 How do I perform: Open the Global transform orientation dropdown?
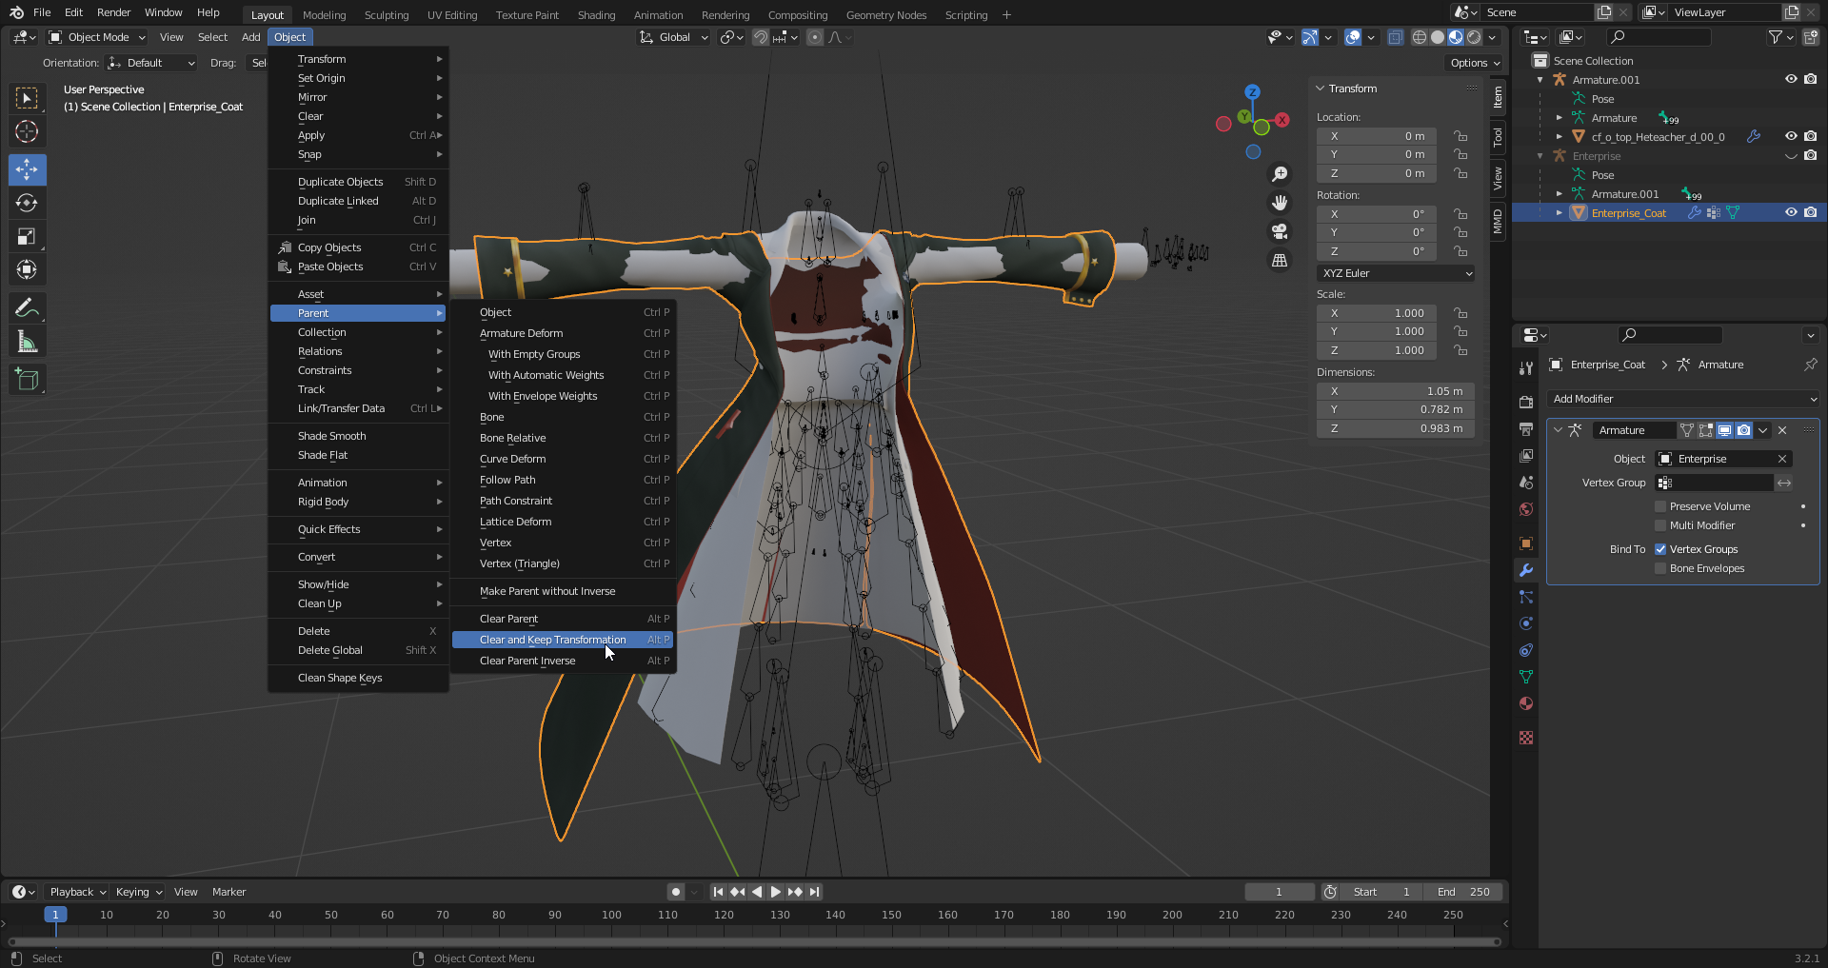(674, 37)
